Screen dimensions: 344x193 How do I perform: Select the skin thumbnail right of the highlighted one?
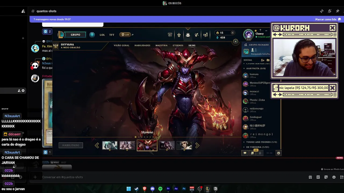coord(167,145)
